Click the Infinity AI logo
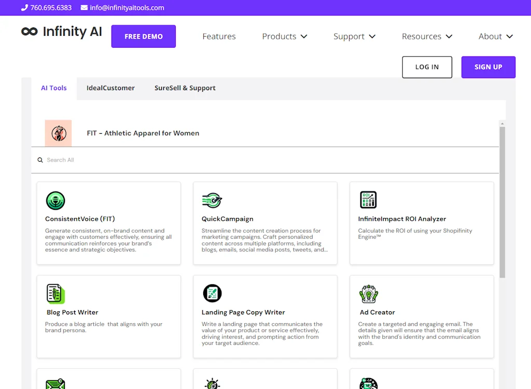 click(61, 32)
